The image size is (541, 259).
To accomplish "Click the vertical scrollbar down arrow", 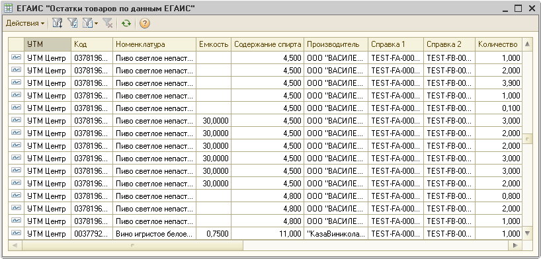I will 527,233.
